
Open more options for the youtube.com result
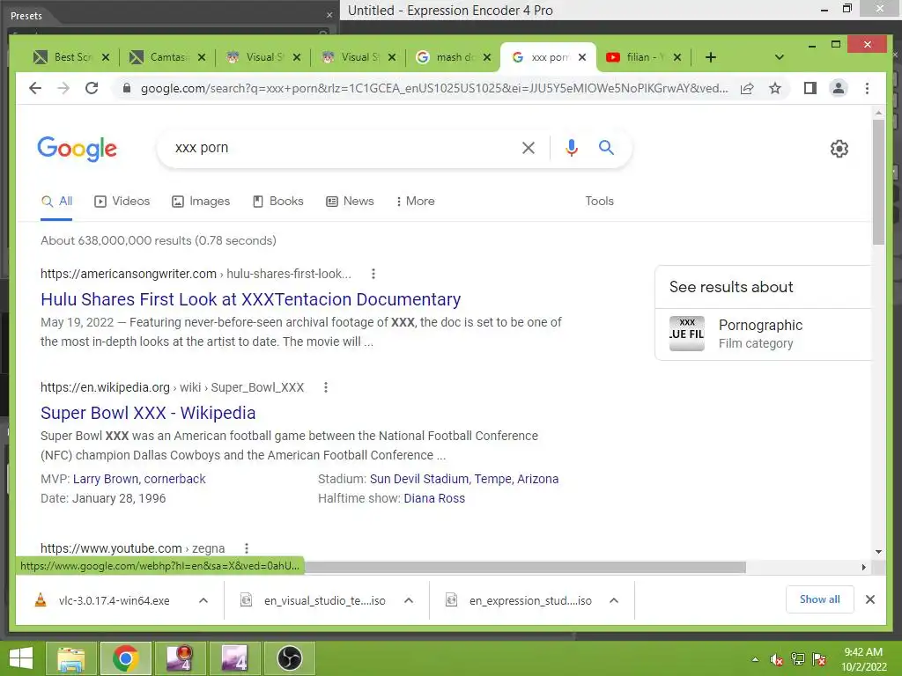point(247,548)
